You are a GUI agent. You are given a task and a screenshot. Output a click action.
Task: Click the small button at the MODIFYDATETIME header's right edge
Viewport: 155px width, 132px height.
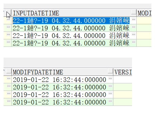click(111, 71)
